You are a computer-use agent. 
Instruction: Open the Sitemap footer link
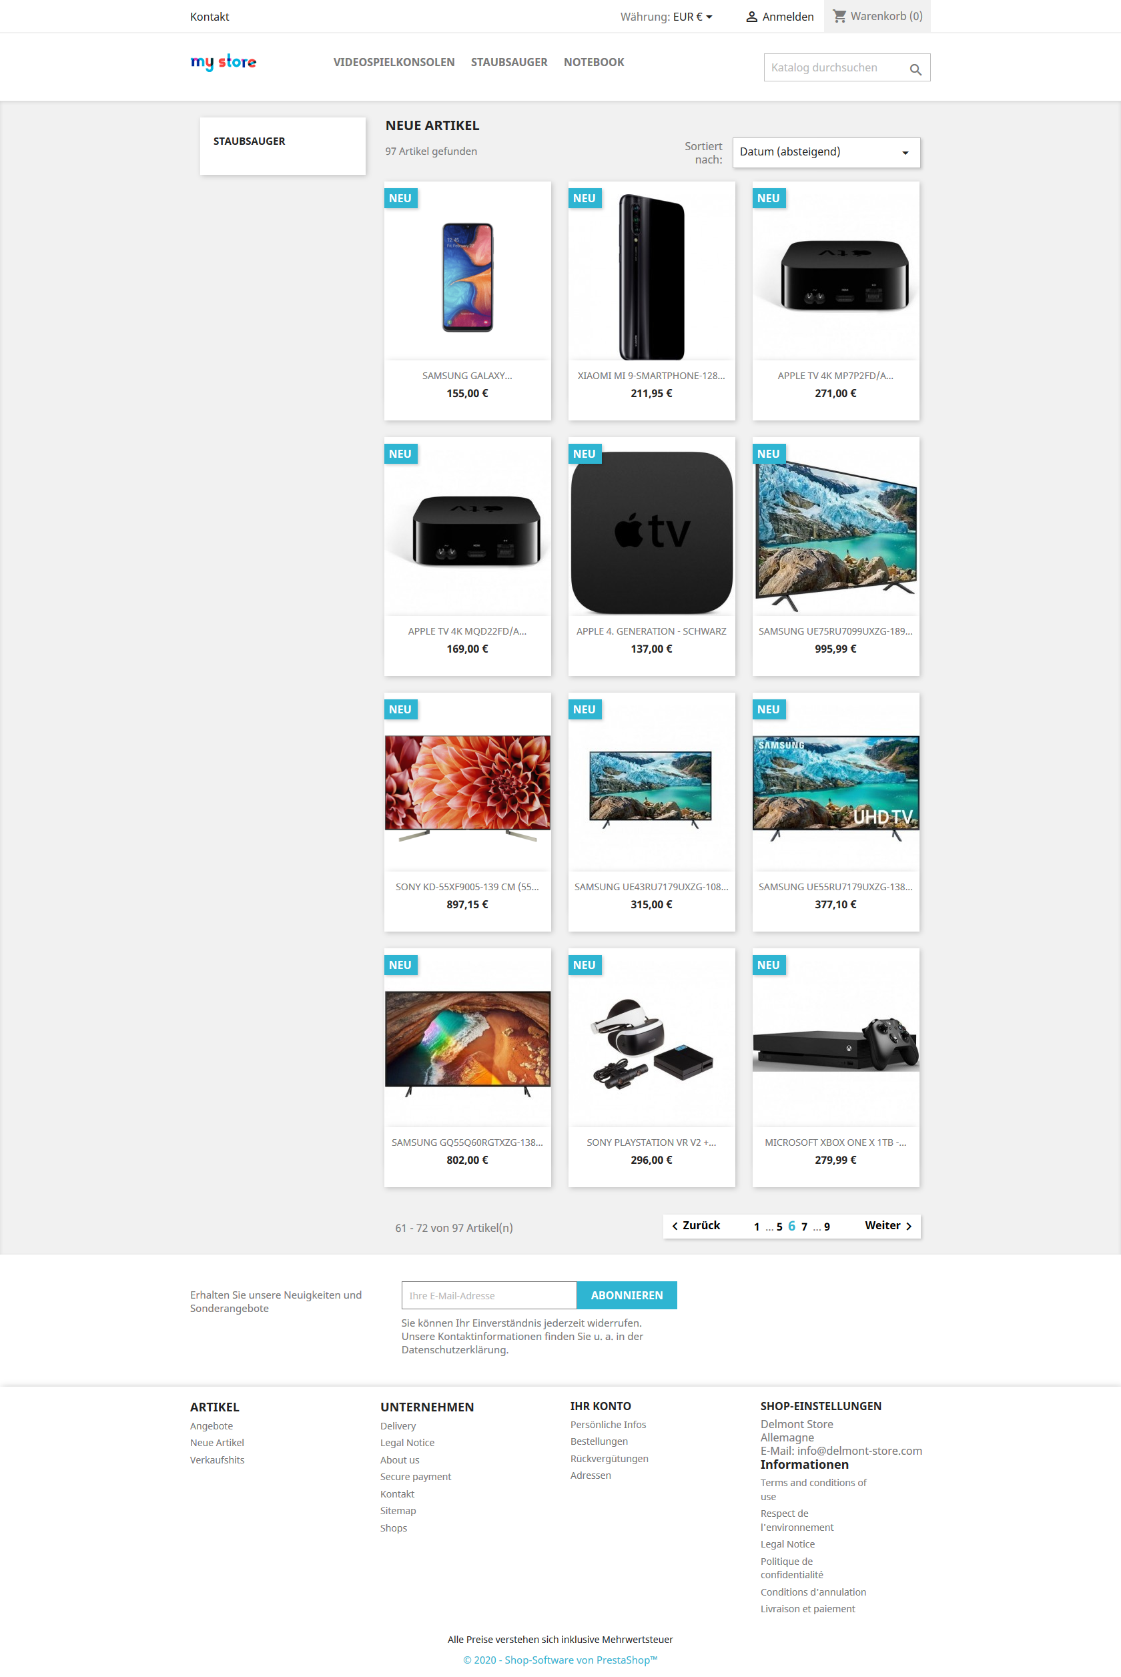pyautogui.click(x=398, y=1510)
